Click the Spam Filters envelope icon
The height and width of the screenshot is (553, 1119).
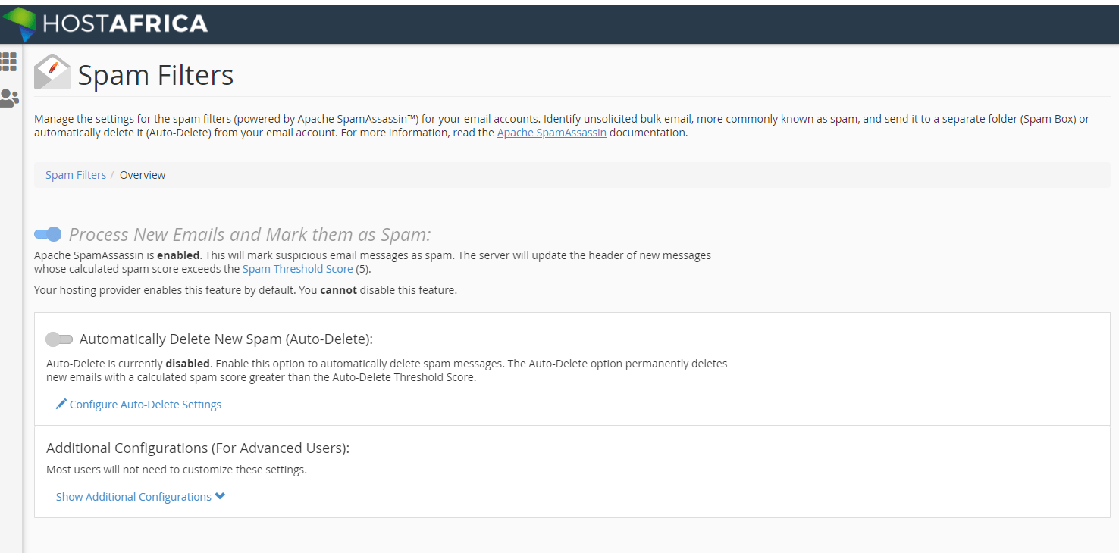pos(52,71)
